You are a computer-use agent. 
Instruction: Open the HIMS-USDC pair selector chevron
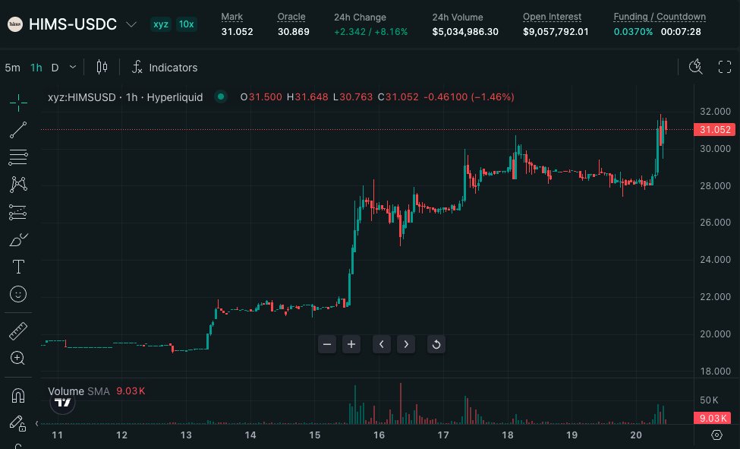pyautogui.click(x=131, y=24)
